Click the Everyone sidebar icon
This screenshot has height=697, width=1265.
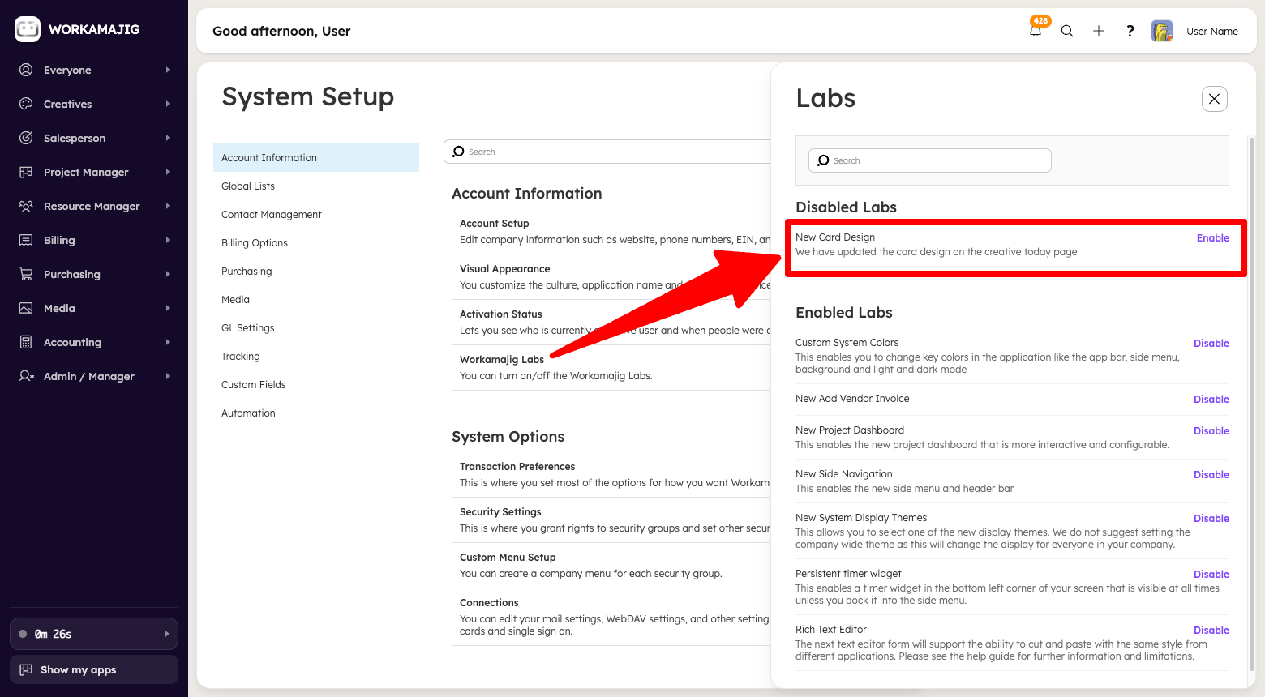(x=26, y=70)
